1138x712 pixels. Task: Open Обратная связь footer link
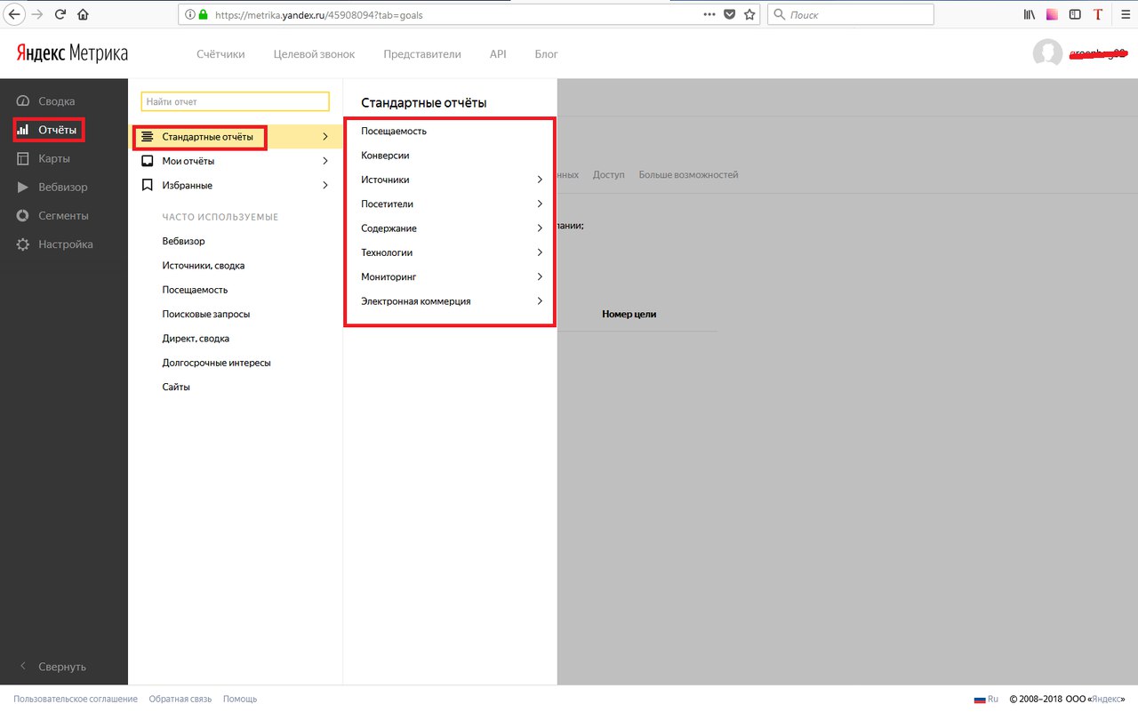coord(180,699)
